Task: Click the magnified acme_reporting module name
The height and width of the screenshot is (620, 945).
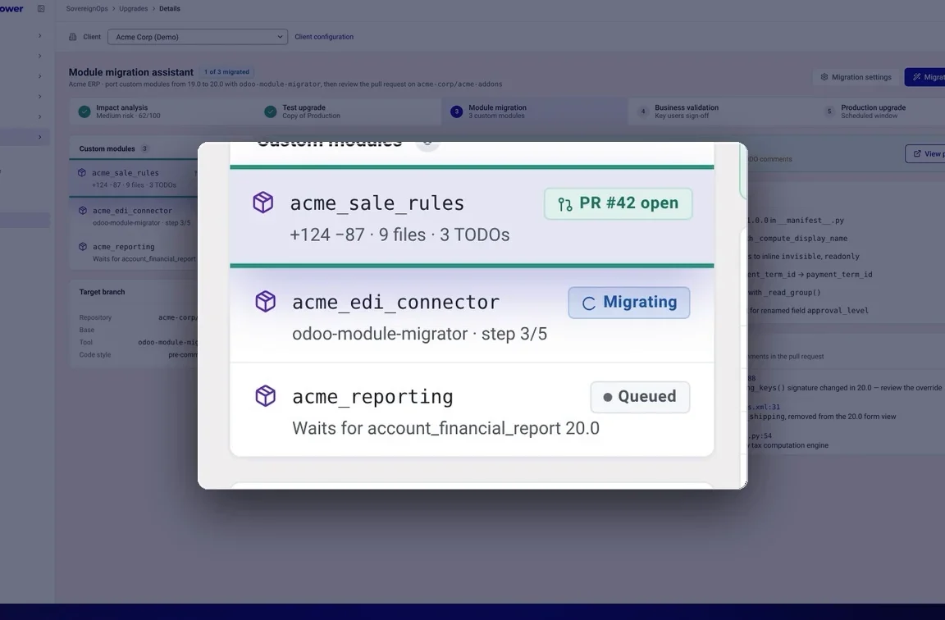Action: click(372, 397)
